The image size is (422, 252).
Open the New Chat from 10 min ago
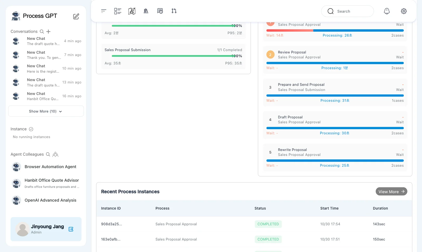46,69
